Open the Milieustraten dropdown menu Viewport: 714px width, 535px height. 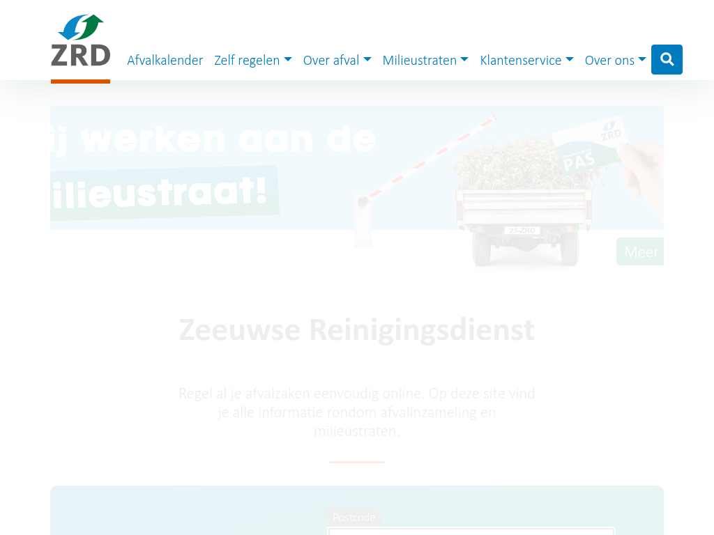pyautogui.click(x=425, y=60)
